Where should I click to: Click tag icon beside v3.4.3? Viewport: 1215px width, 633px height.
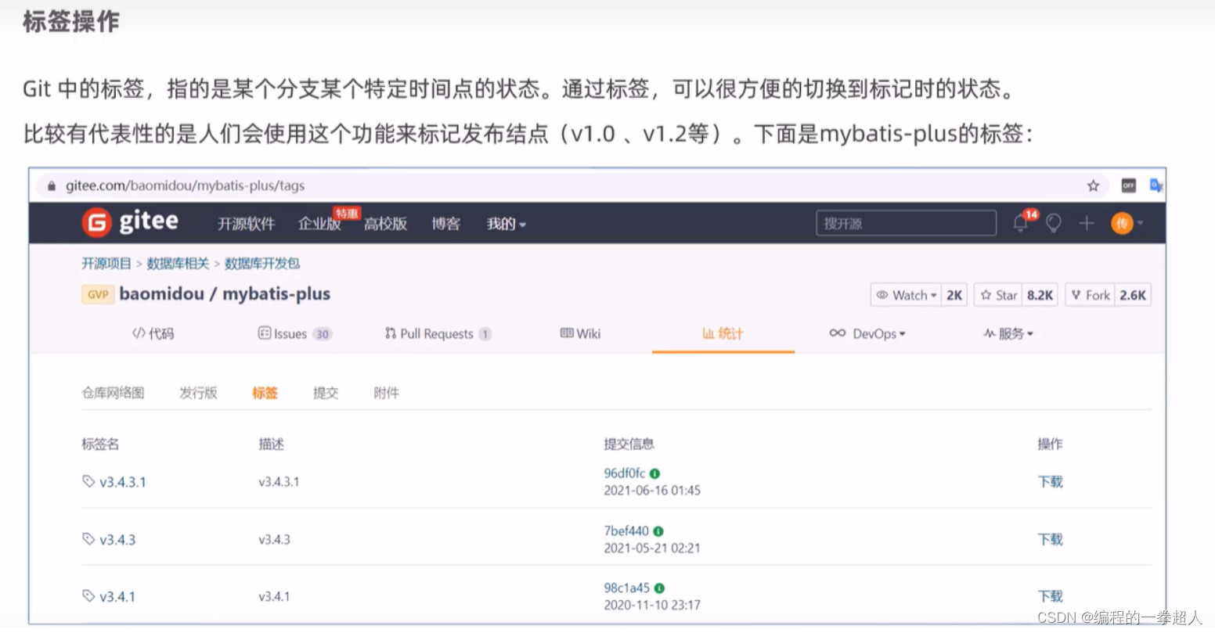point(88,539)
